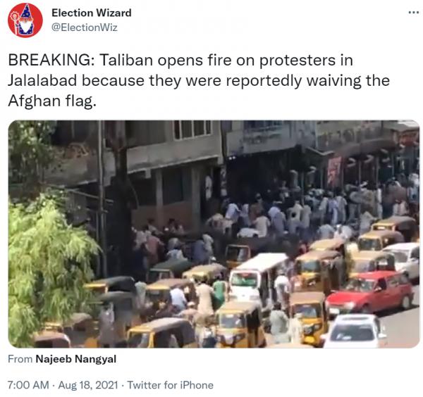
Task: Click the Aug 18, 2021 date
Action: (88, 385)
